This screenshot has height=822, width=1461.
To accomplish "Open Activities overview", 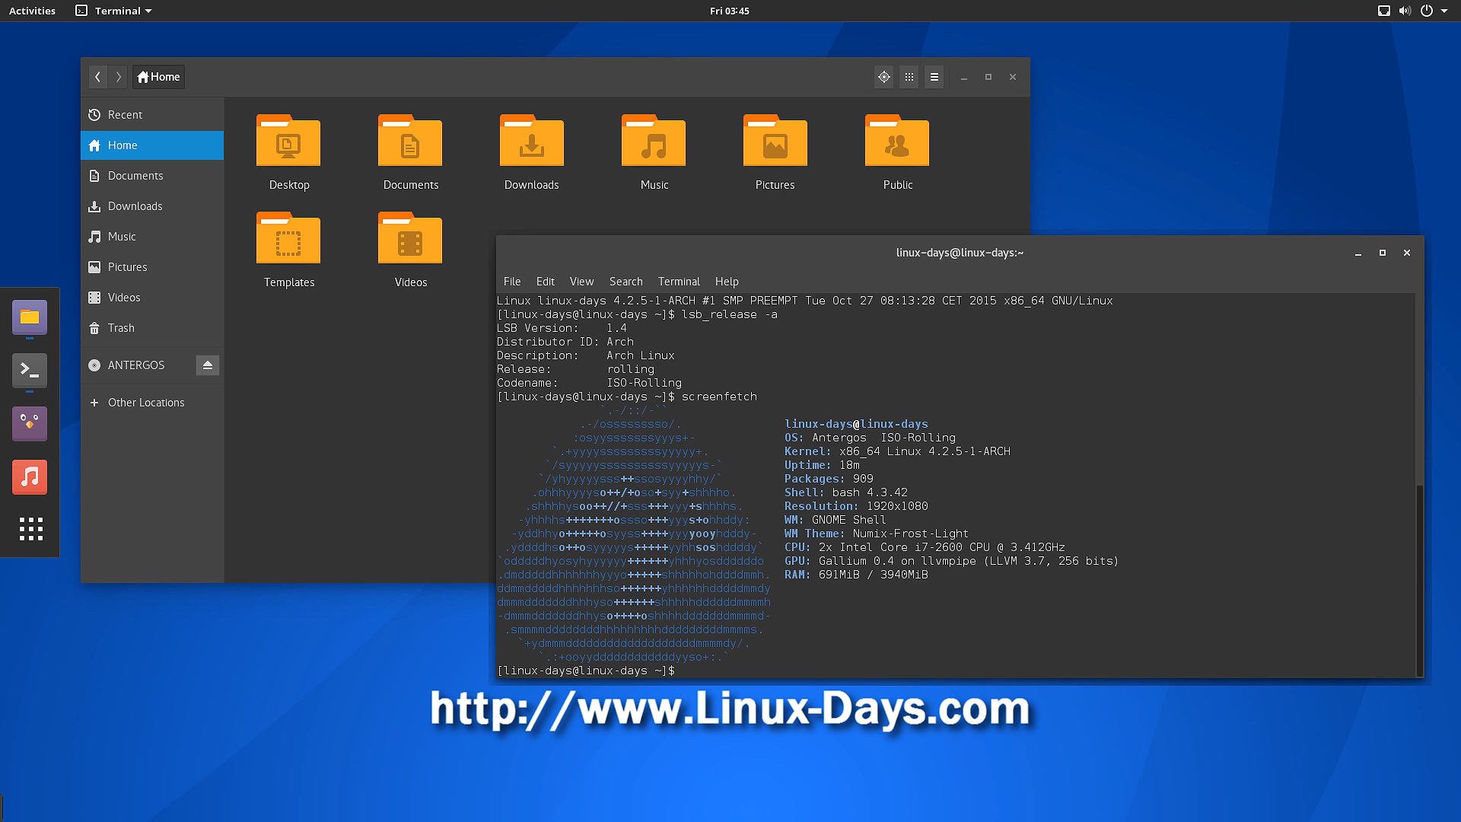I will pos(32,11).
